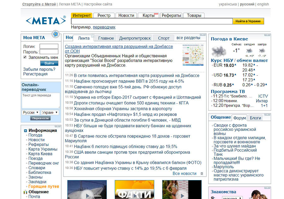Click the Найти в Украине button
This screenshot has width=284, height=199.
pyautogui.click(x=248, y=21)
